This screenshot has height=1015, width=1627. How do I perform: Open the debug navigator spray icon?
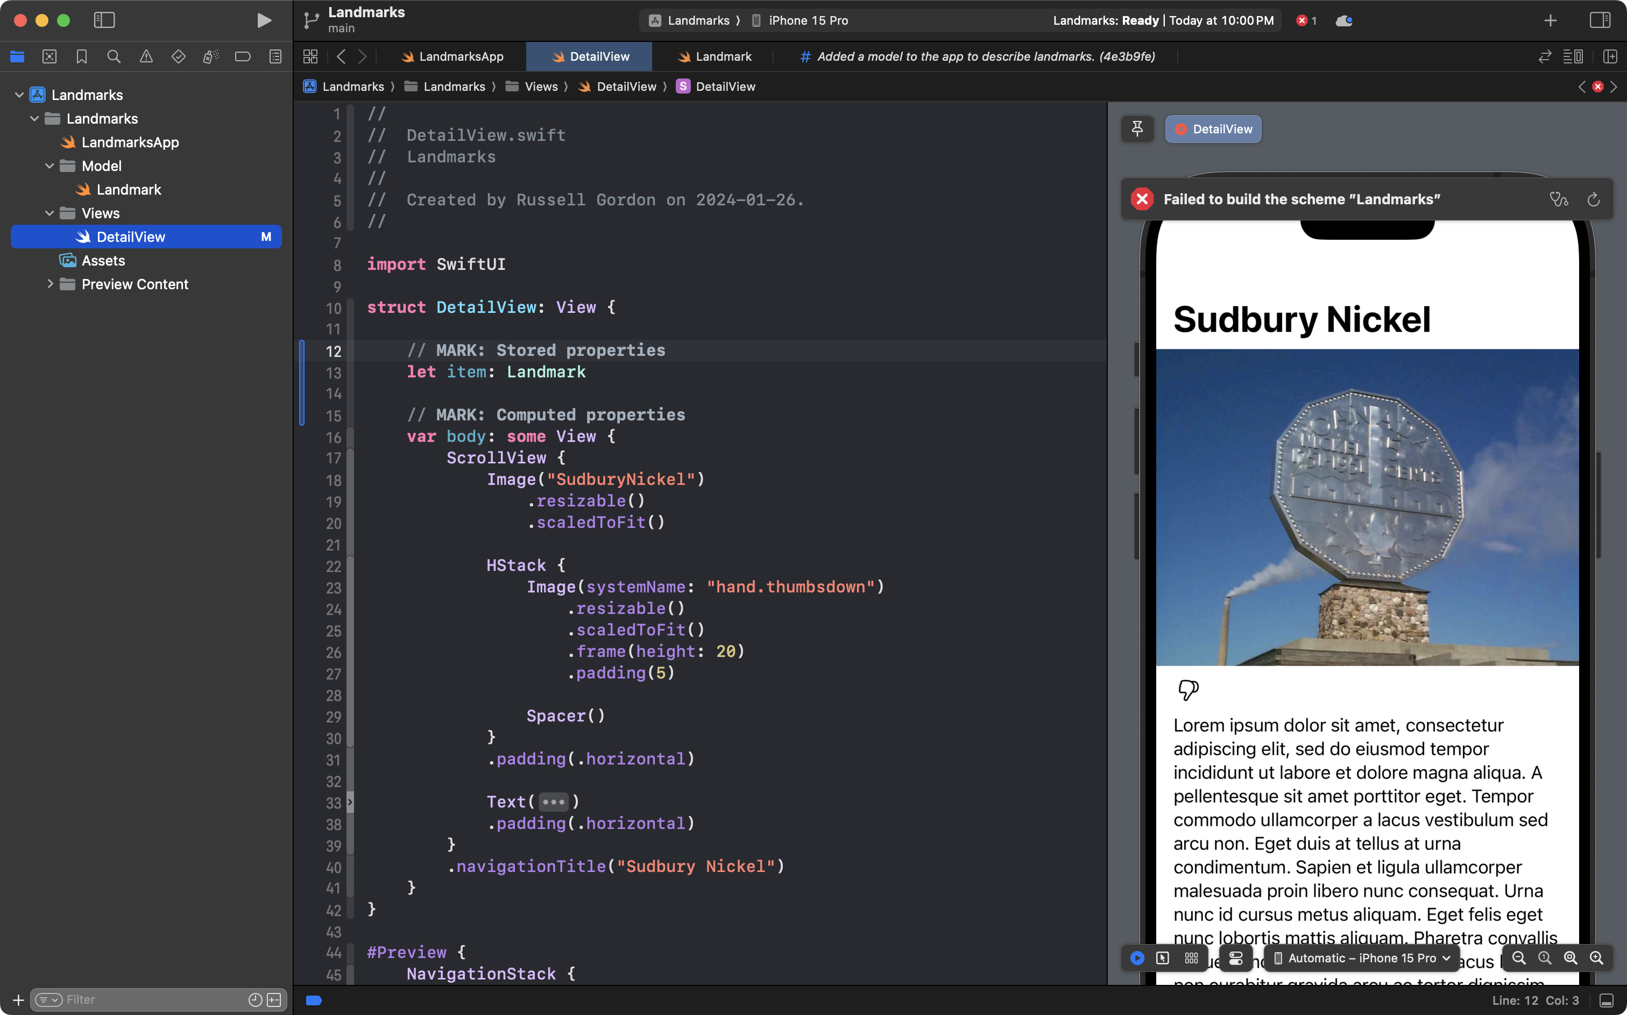[x=211, y=56]
